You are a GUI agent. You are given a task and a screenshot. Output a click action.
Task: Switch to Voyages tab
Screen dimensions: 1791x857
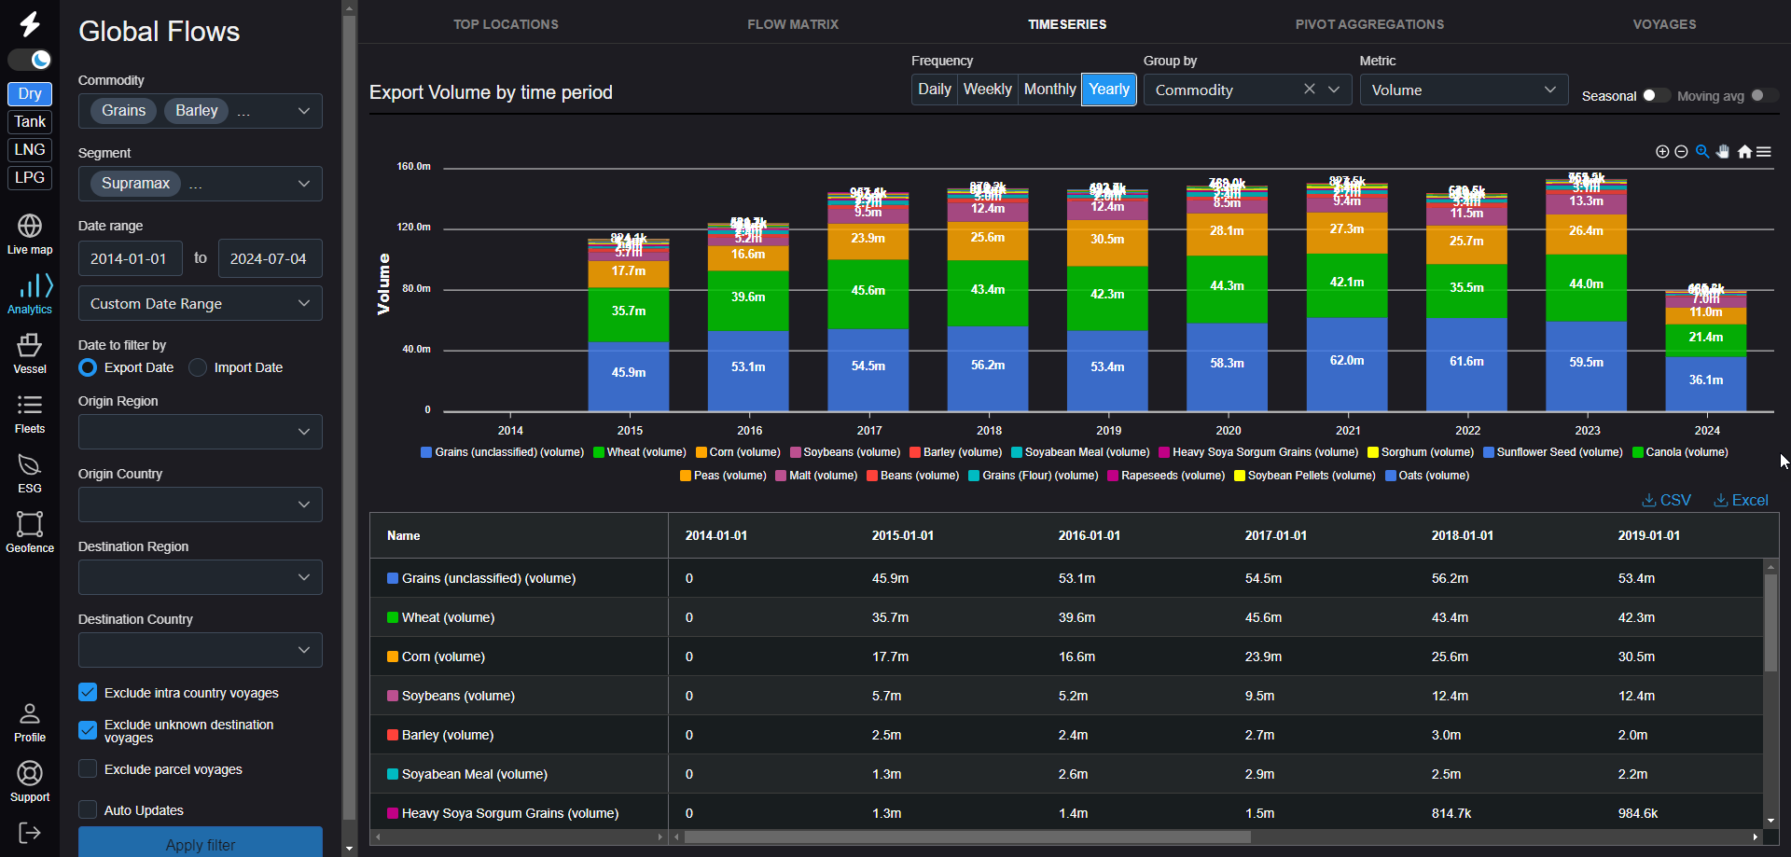[x=1664, y=24]
